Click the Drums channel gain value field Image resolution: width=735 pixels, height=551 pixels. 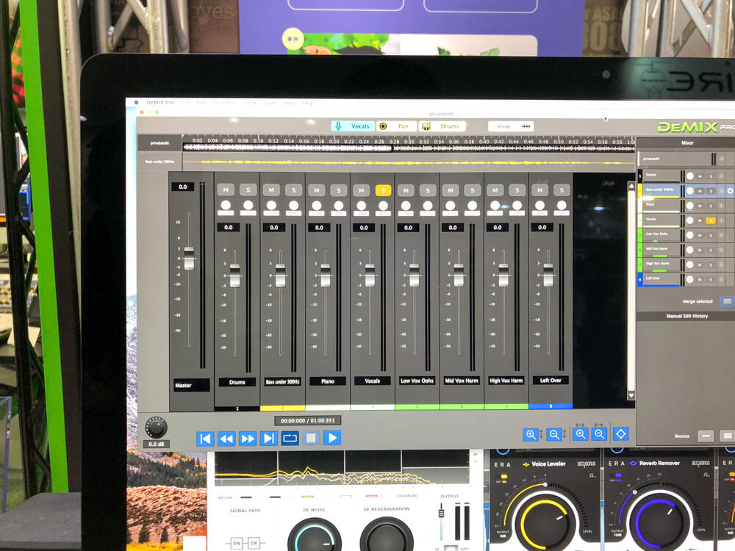(x=229, y=227)
